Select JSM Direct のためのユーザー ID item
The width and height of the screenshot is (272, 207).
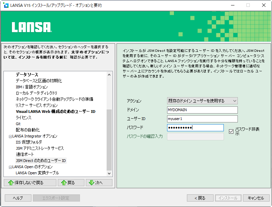coord(41,161)
